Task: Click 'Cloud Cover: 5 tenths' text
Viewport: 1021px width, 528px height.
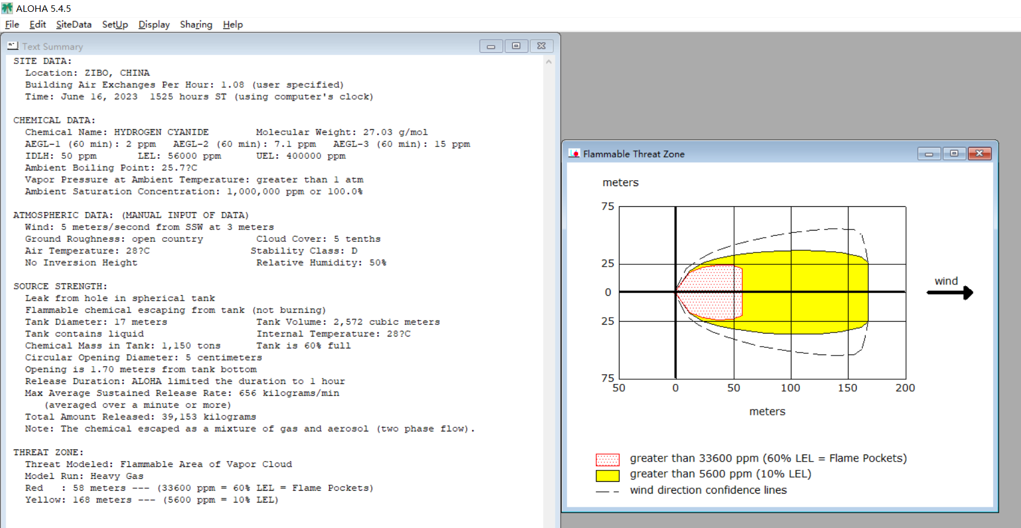Action: [318, 239]
